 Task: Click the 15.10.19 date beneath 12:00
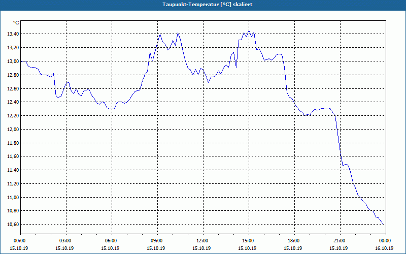201,248
